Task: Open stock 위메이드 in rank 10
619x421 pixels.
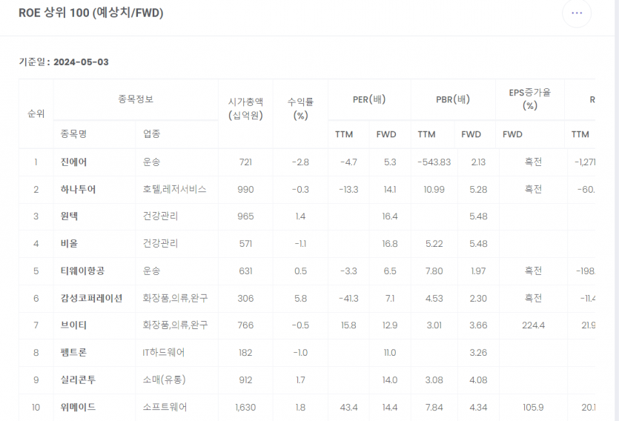Action: coord(78,407)
